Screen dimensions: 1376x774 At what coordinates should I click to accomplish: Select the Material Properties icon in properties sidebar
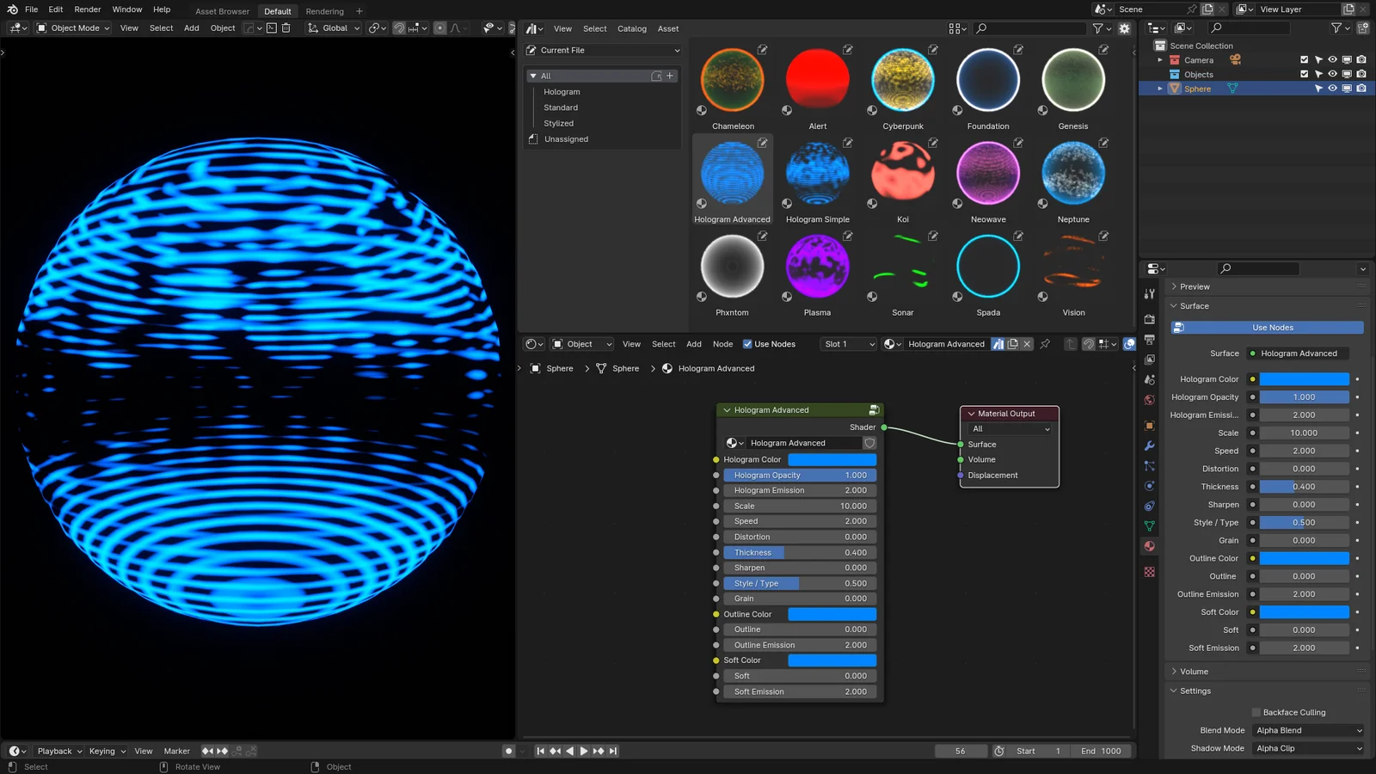1150,546
